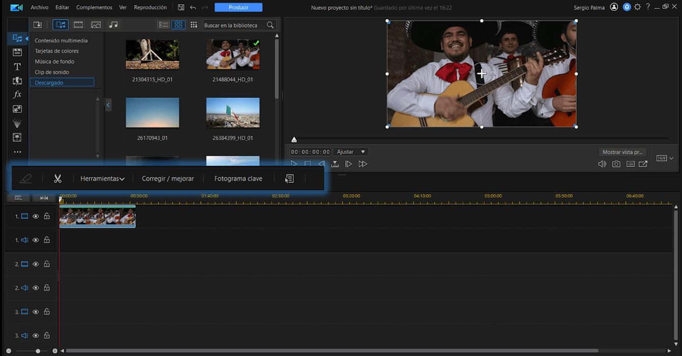Filter library to show audio only
682x356 pixels.
tap(113, 25)
